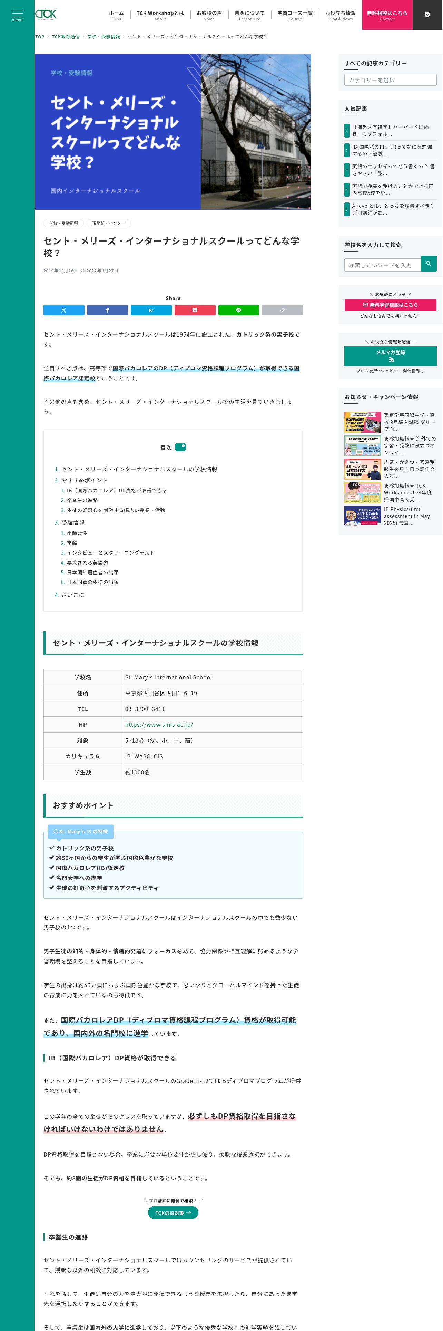The width and height of the screenshot is (443, 1331).
Task: Jump to TOC item IB（国際バカロレア）DP資格が取得できる
Action: pos(117,490)
